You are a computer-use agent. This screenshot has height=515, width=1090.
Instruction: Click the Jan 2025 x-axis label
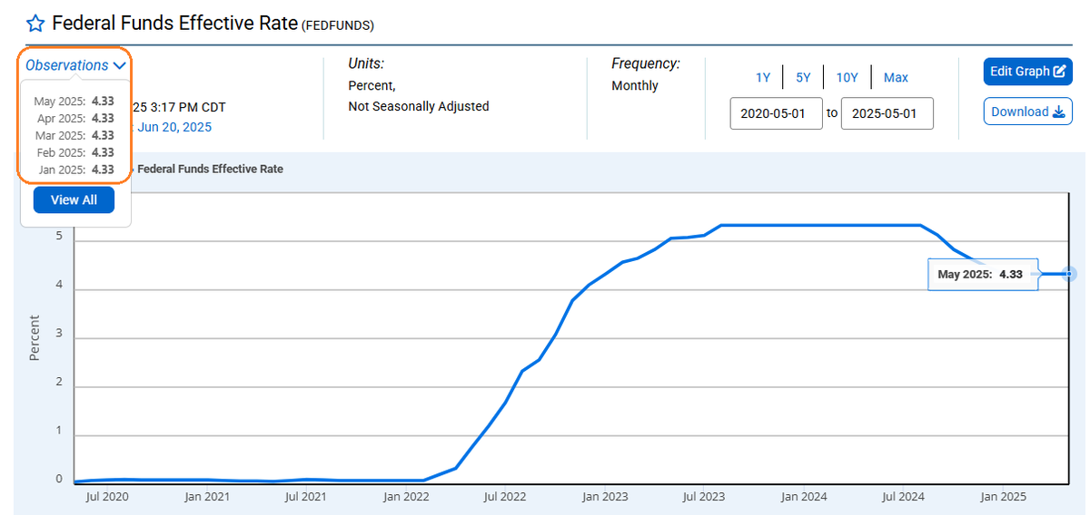pos(1002,497)
